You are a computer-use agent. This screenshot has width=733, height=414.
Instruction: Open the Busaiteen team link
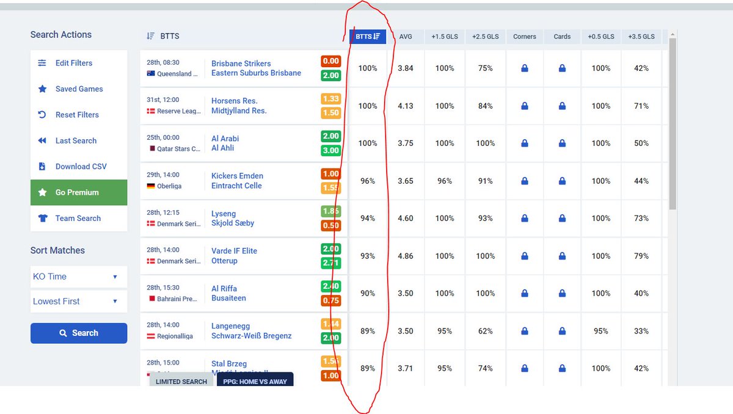[x=228, y=298]
